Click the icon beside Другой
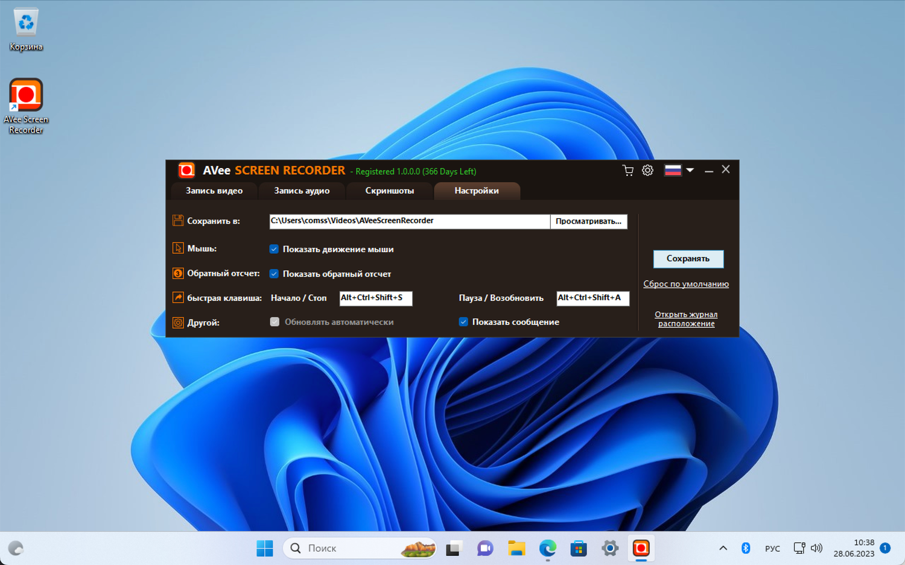Screen dimensions: 905x565 [x=178, y=323]
